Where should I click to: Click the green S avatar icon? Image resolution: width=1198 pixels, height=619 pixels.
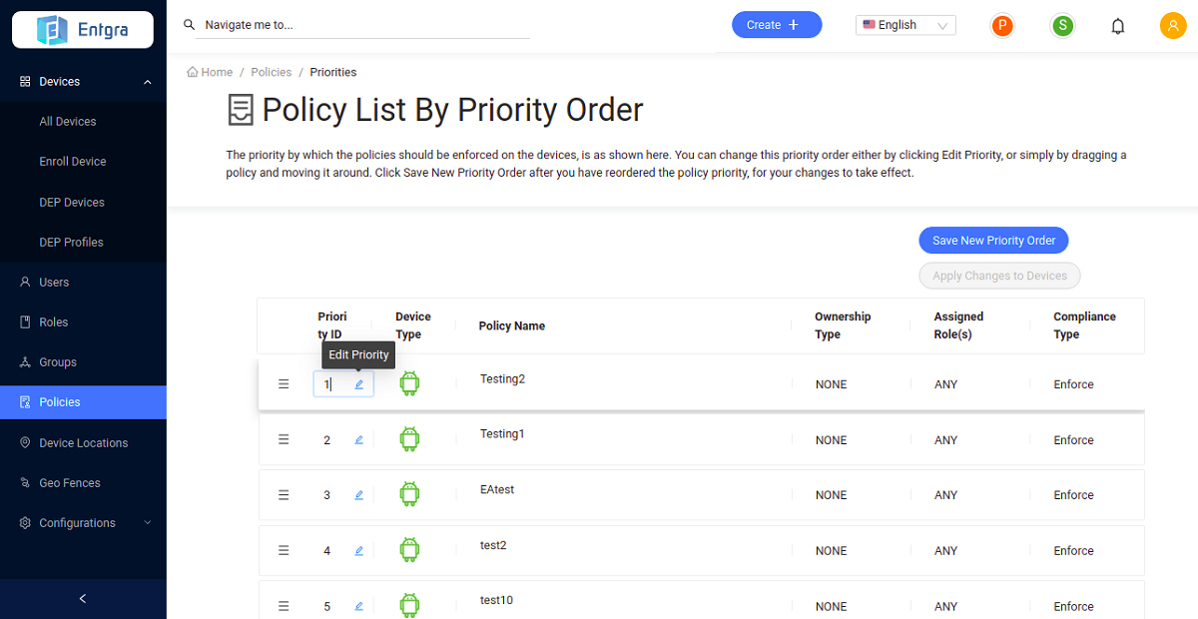(1062, 26)
